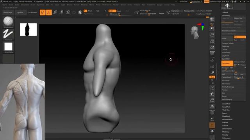Open the Help menu
Viewport: 250px width, 140px height.
pos(173,5)
